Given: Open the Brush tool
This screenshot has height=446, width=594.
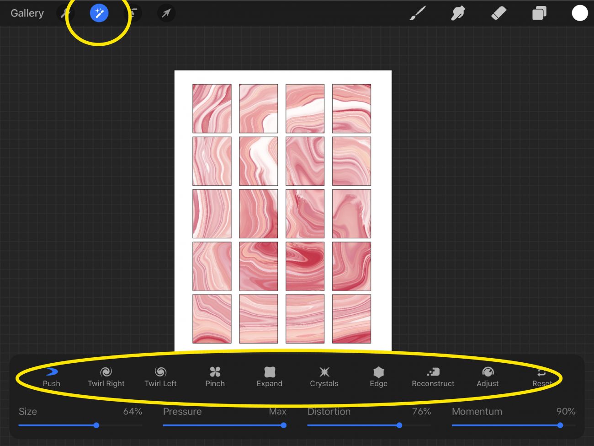Looking at the screenshot, I should point(417,13).
